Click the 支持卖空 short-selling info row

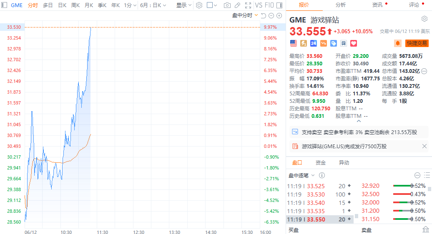[359, 132]
